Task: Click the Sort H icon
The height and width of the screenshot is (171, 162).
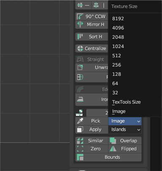Action: point(80,37)
